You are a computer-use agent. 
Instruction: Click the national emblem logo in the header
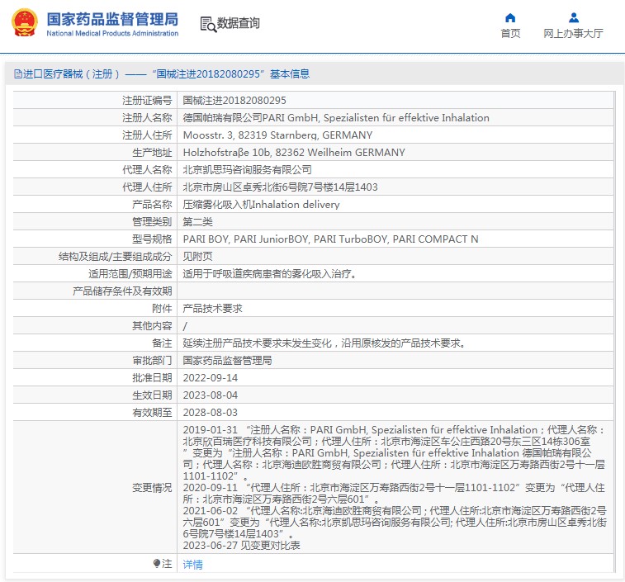(23, 23)
